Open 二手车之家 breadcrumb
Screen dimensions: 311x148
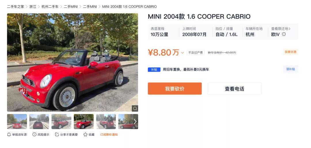(x=16, y=7)
